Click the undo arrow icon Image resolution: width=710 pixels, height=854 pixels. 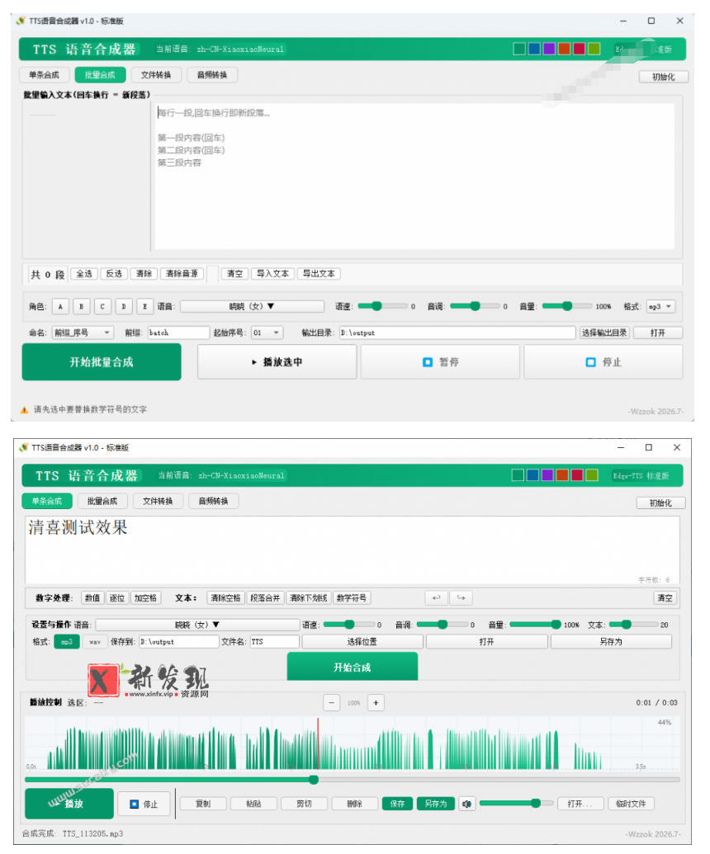point(437,598)
